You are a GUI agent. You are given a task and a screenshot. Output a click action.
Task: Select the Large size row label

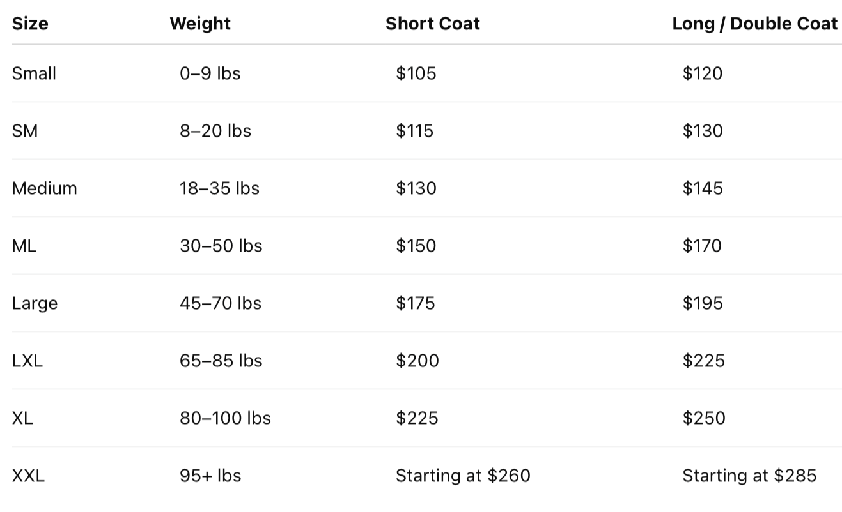[x=35, y=303]
